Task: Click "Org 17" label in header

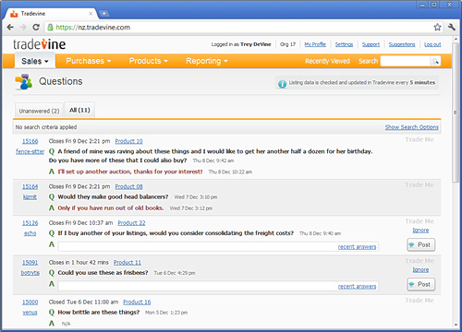Action: pyautogui.click(x=287, y=44)
